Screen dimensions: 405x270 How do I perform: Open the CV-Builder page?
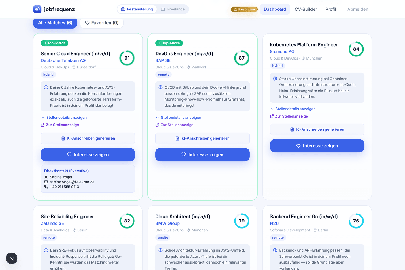306,9
